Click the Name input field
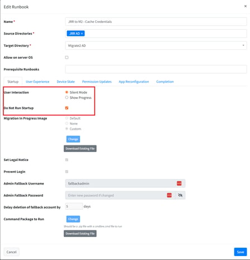250x260 pixels. [x=156, y=22]
